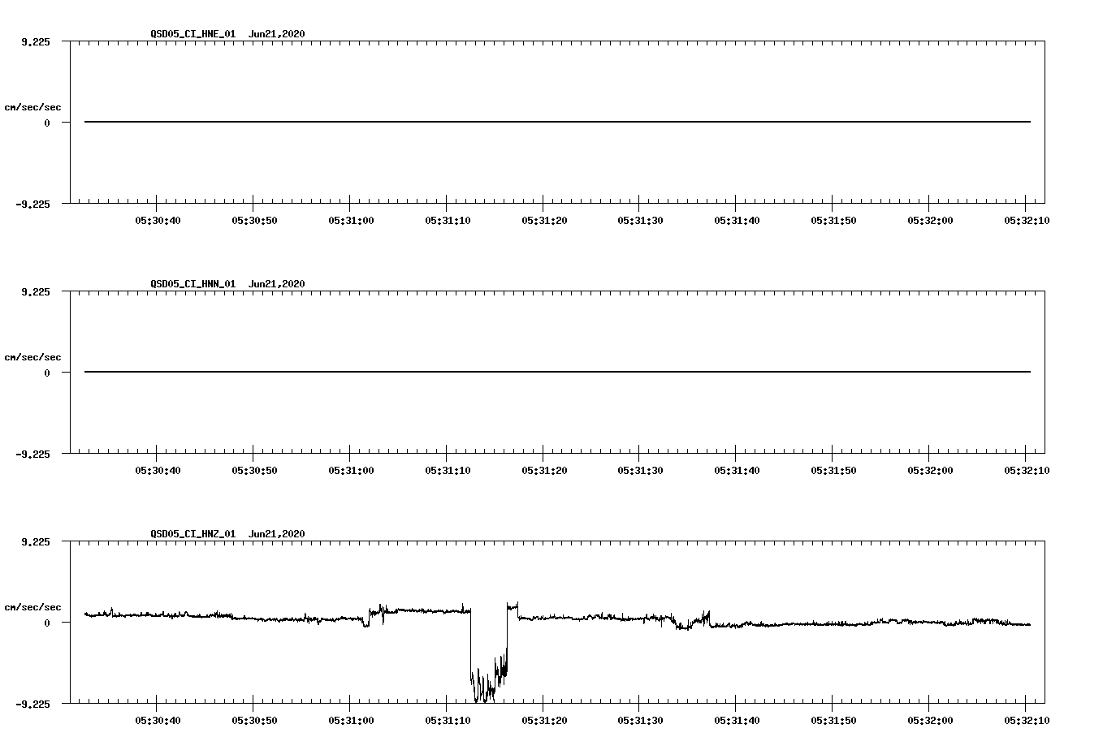Viewport: 1103px width, 750px height.
Task: Click the 05:31:30 time label under HNE plot
Action: click(640, 221)
